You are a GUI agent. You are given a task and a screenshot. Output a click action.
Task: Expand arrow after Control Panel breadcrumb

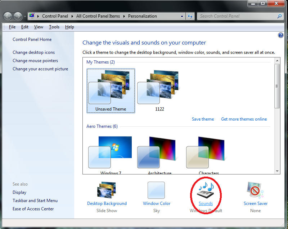point(72,16)
